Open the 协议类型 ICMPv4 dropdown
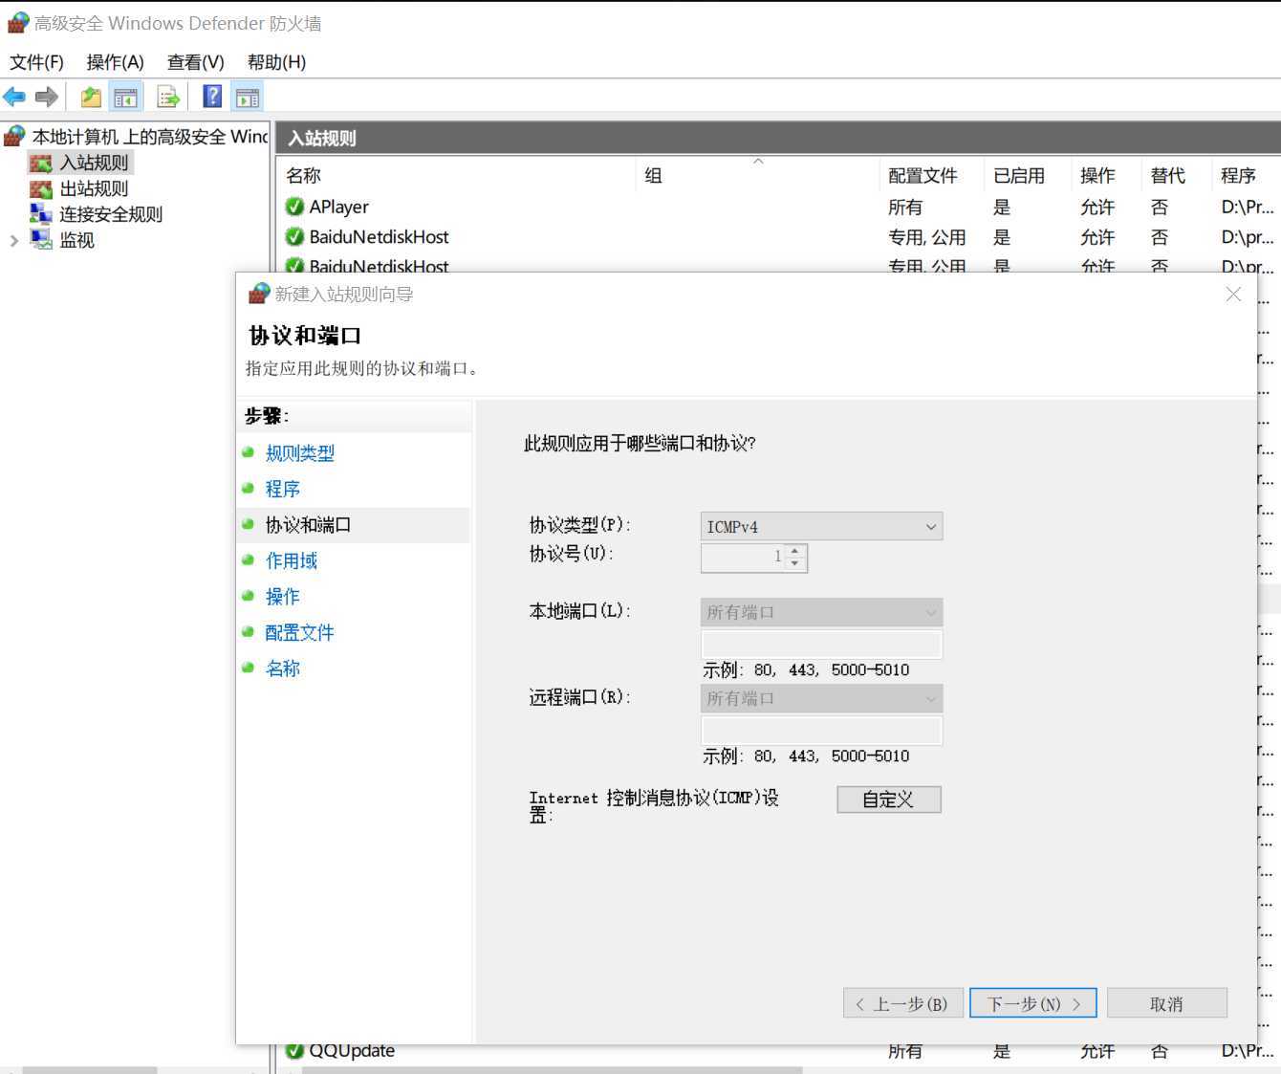This screenshot has height=1074, width=1281. click(821, 526)
